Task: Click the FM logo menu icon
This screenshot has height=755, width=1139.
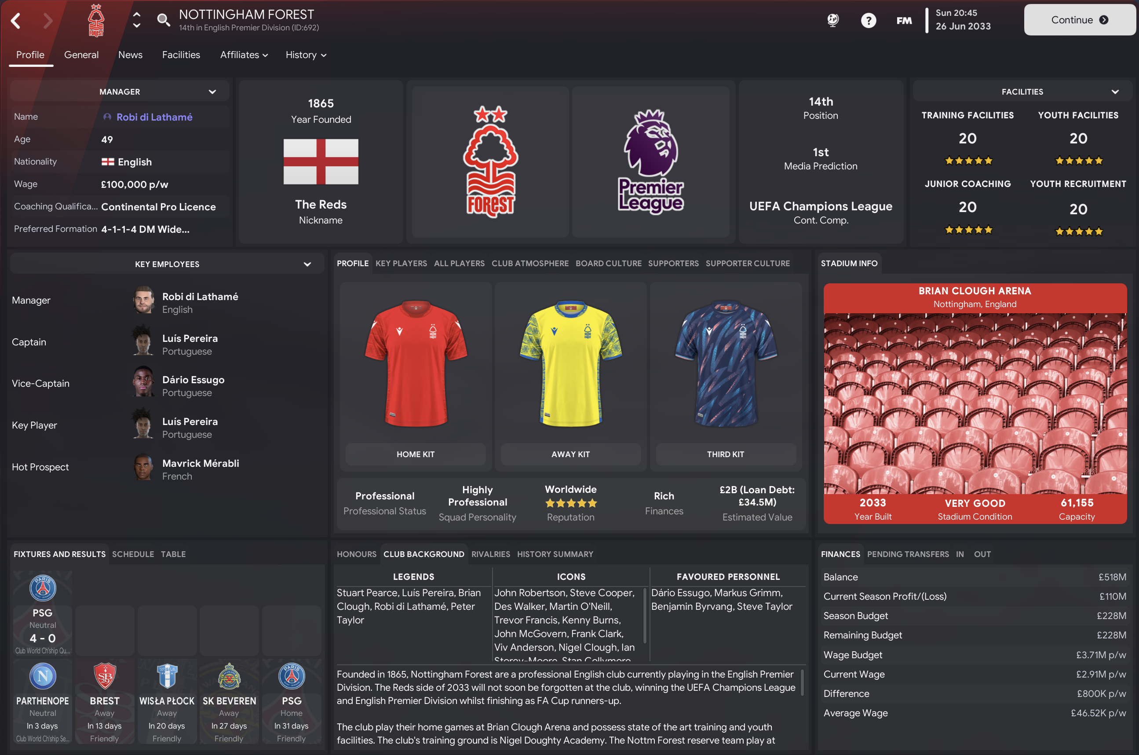Action: (x=904, y=21)
